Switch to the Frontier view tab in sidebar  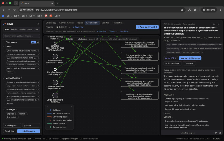[x=22, y=30]
